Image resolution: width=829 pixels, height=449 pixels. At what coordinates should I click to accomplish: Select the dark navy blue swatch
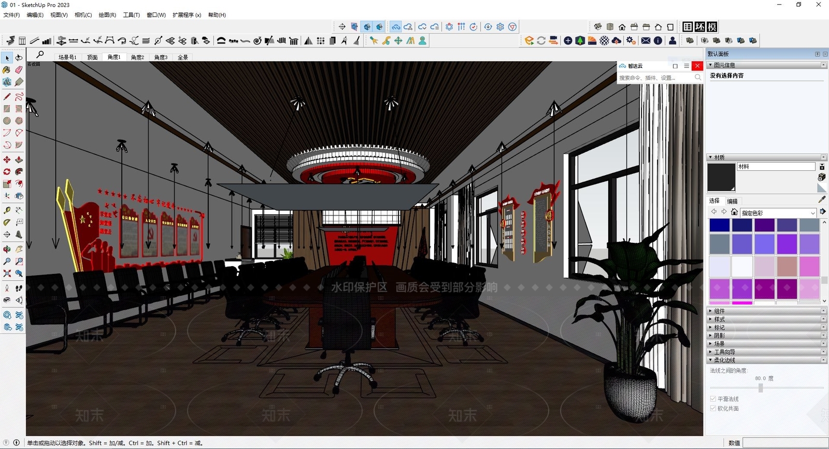[x=742, y=225]
